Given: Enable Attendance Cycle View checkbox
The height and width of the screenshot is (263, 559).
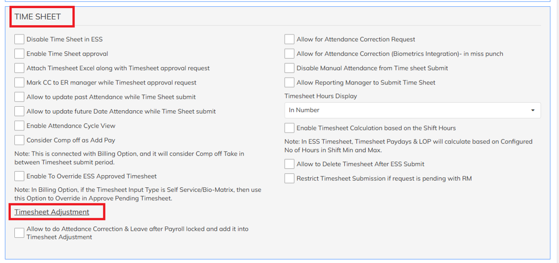Looking at the screenshot, I should tap(20, 126).
